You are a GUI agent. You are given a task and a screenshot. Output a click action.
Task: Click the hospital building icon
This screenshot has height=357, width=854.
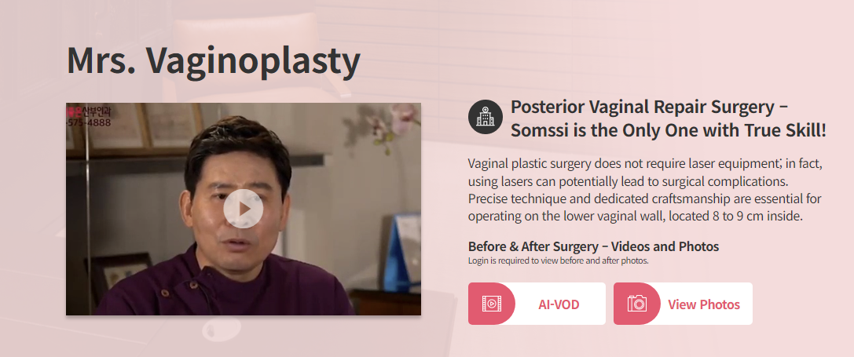[486, 116]
